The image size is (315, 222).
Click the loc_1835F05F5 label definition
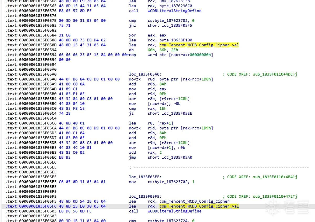point(145,197)
